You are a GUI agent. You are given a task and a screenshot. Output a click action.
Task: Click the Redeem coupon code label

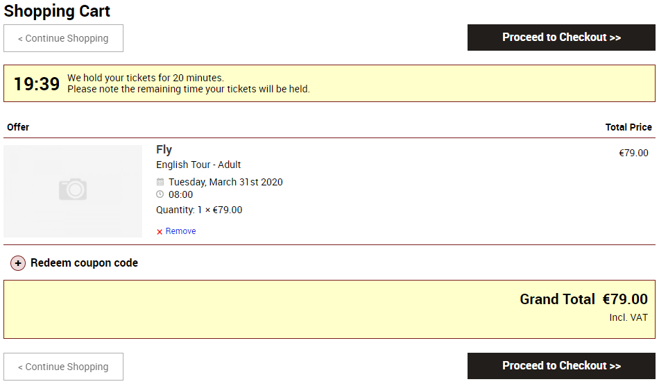(x=84, y=263)
